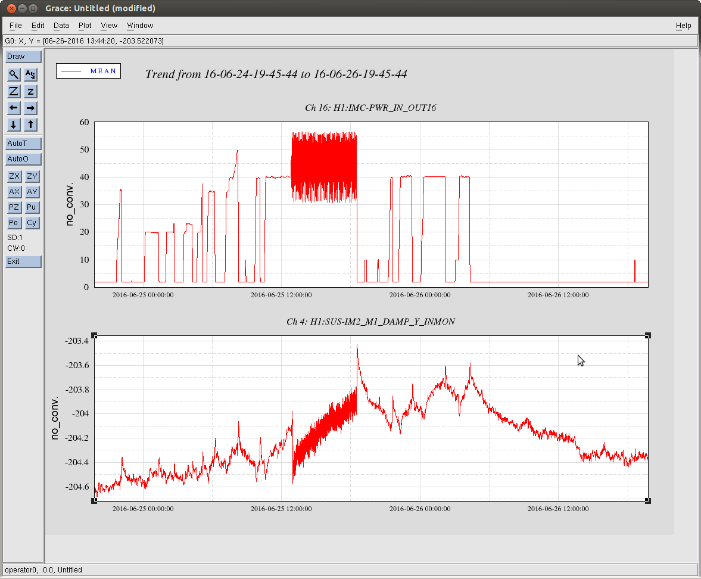
Task: Click the dense red oscillation block in upper graph
Action: (323, 167)
